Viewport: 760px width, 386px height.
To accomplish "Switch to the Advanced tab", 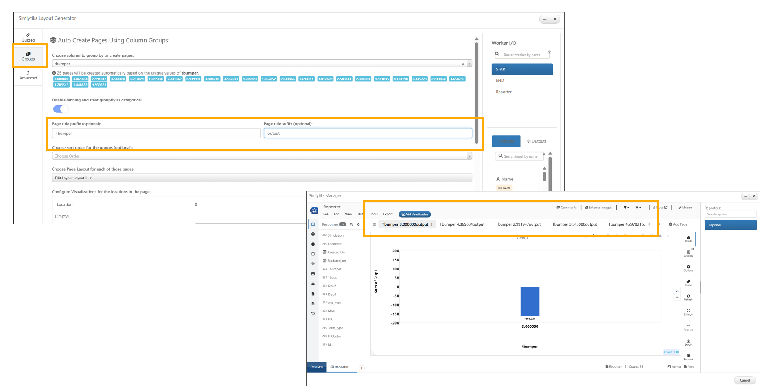I will pyautogui.click(x=28, y=75).
